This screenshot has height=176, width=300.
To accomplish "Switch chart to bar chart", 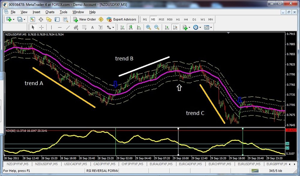I will [122, 27].
